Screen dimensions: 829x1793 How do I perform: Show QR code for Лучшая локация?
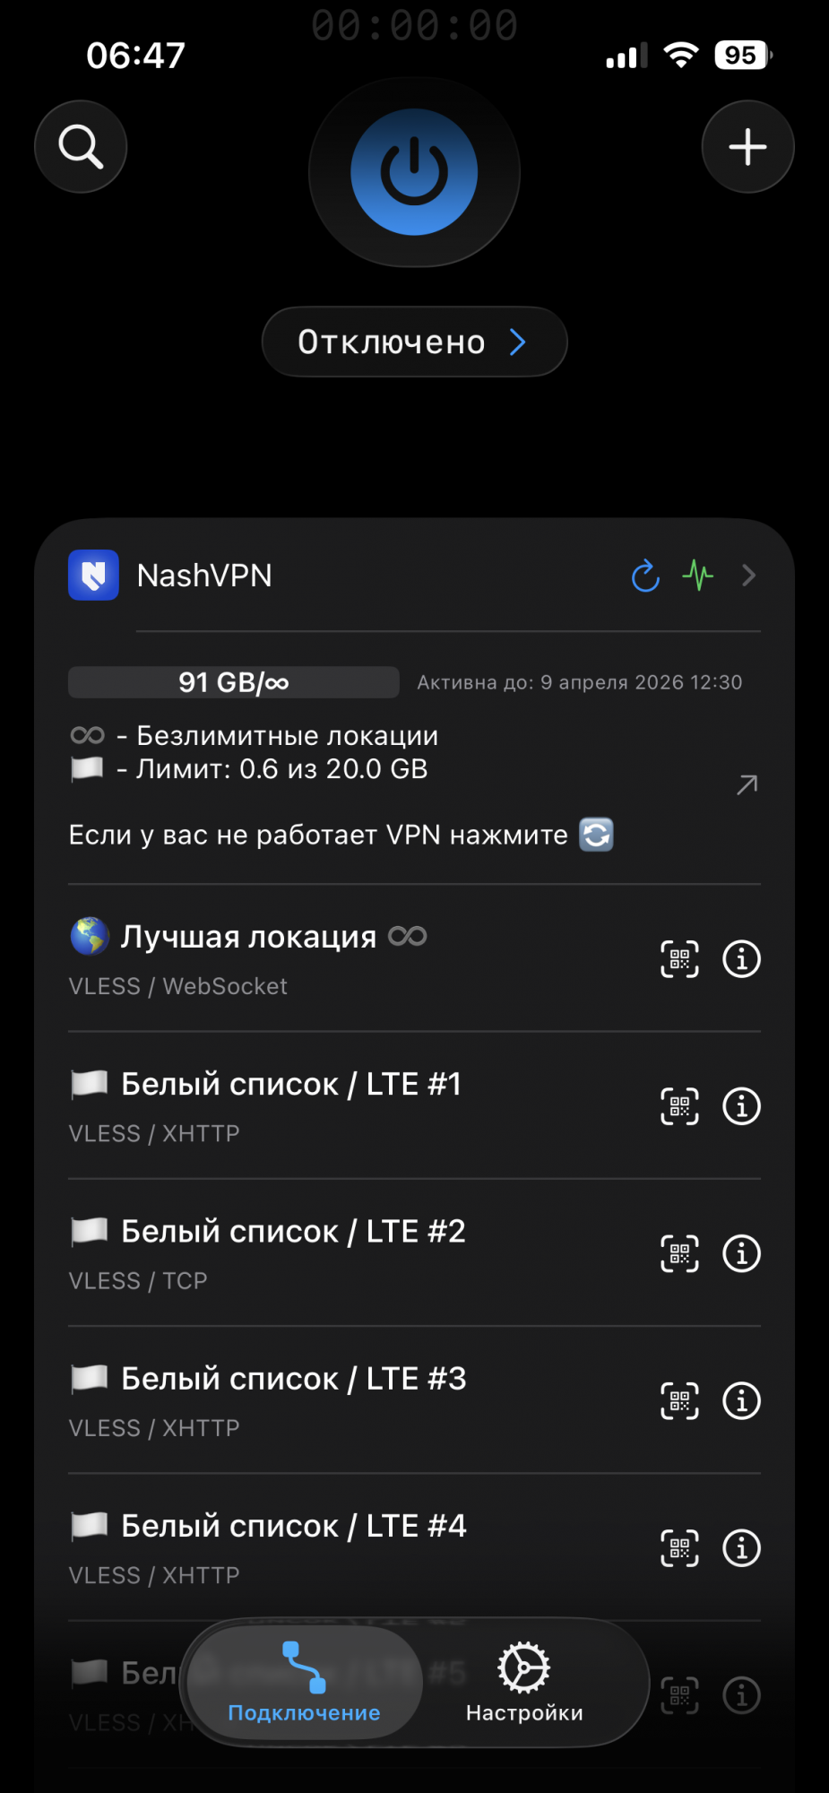[x=679, y=959]
